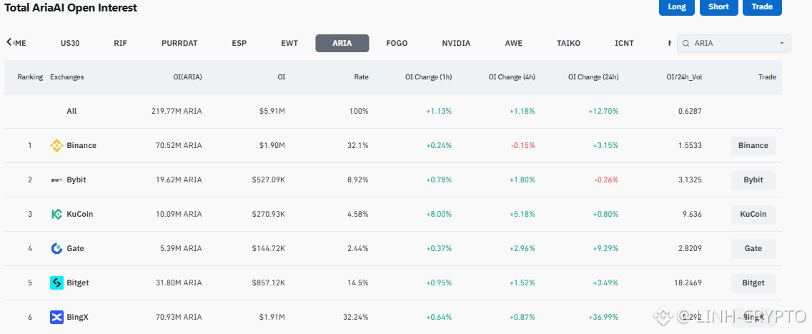Click the search magnifier icon

click(686, 44)
